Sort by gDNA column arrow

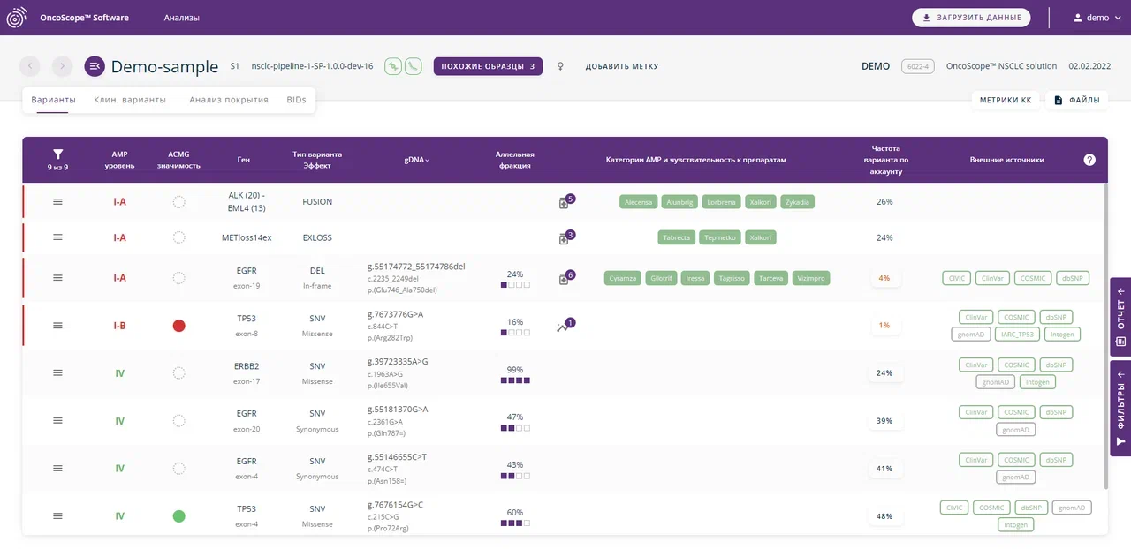pyautogui.click(x=429, y=160)
